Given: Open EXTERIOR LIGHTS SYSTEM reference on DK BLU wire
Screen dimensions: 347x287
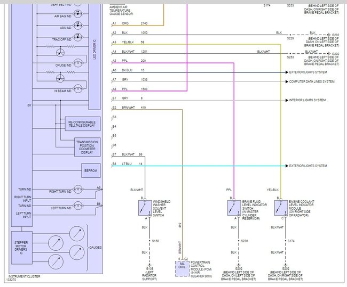Looking at the screenshot, I should click(x=308, y=72).
